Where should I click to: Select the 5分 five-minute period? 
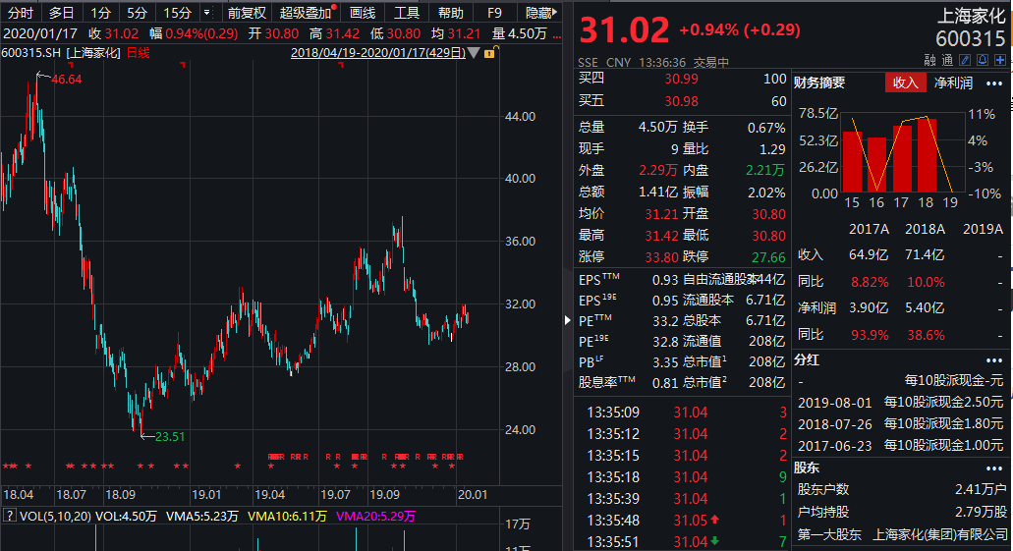[x=137, y=12]
